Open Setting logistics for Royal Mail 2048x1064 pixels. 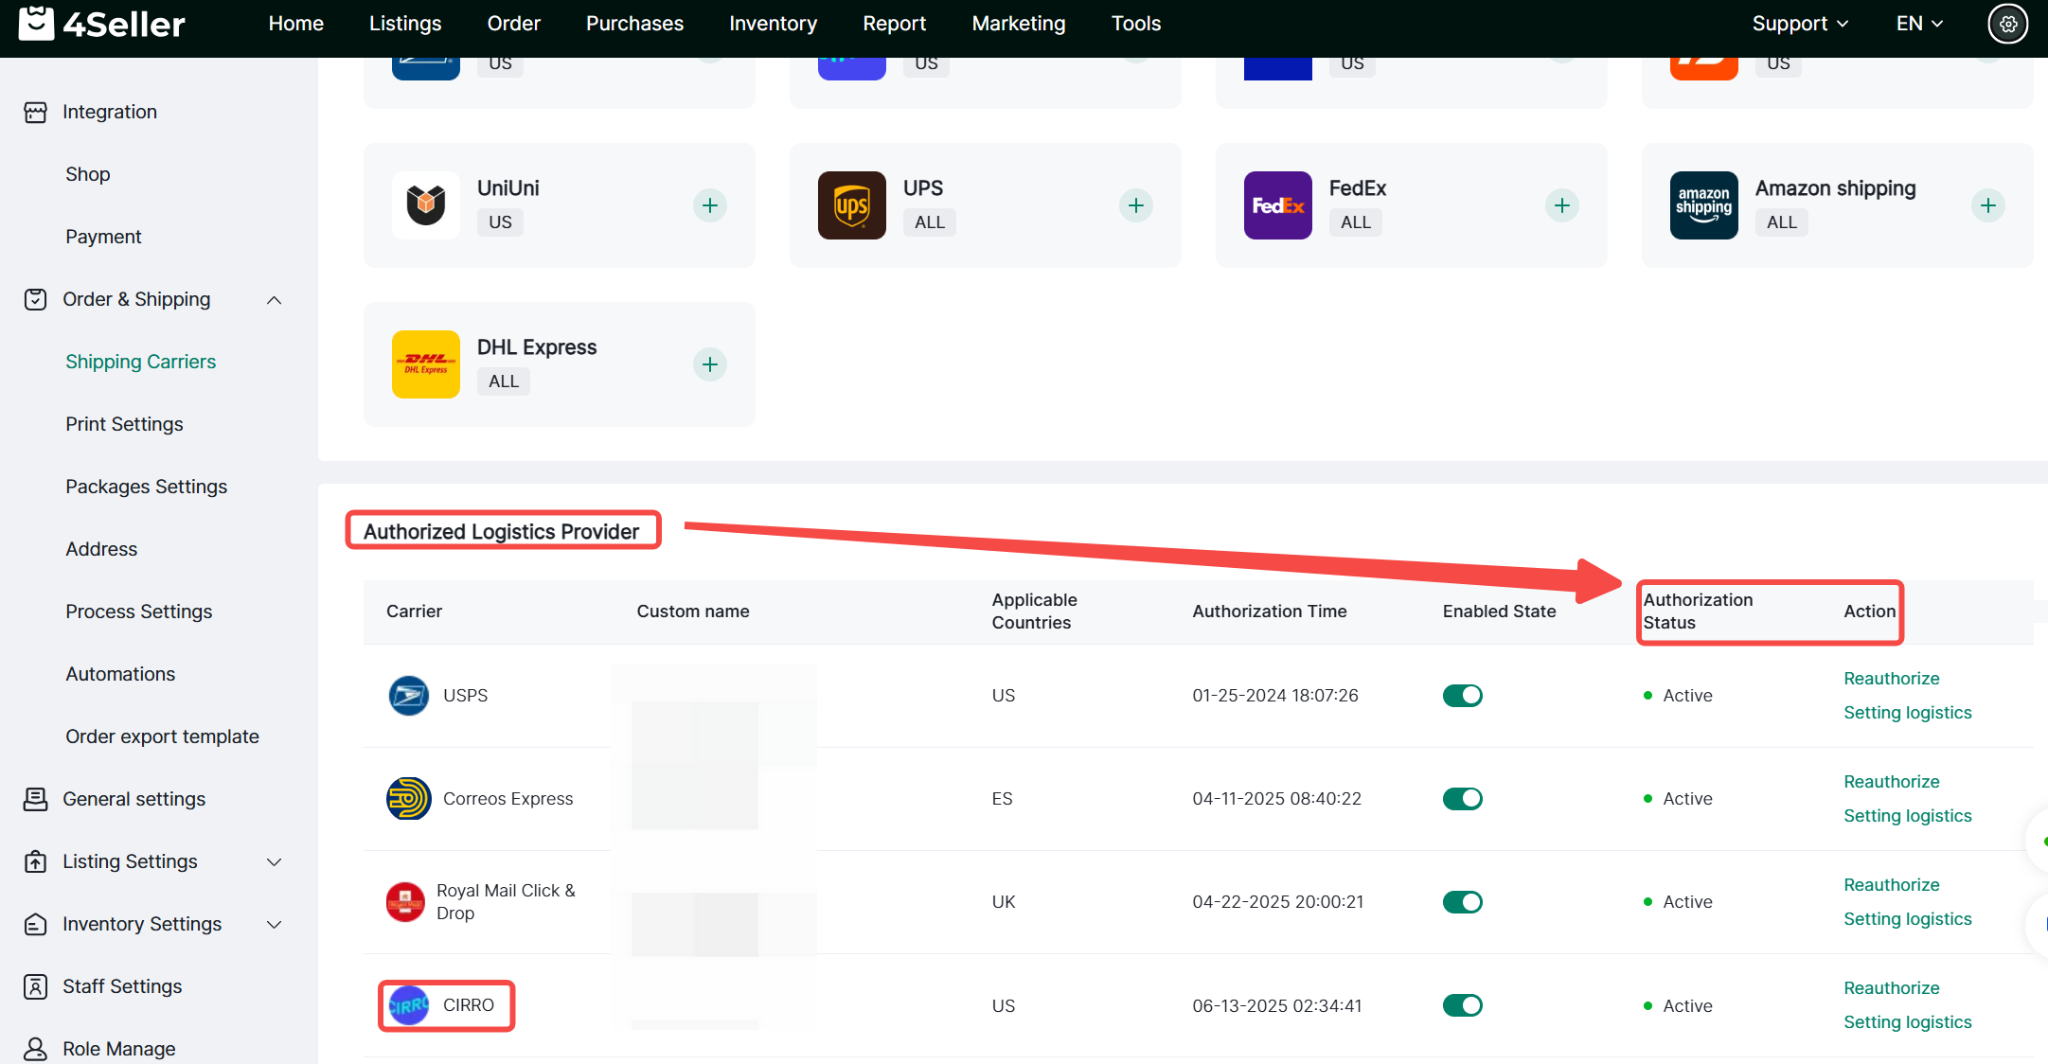[1907, 919]
